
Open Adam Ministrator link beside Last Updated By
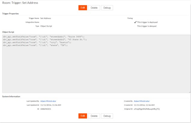point(48,101)
